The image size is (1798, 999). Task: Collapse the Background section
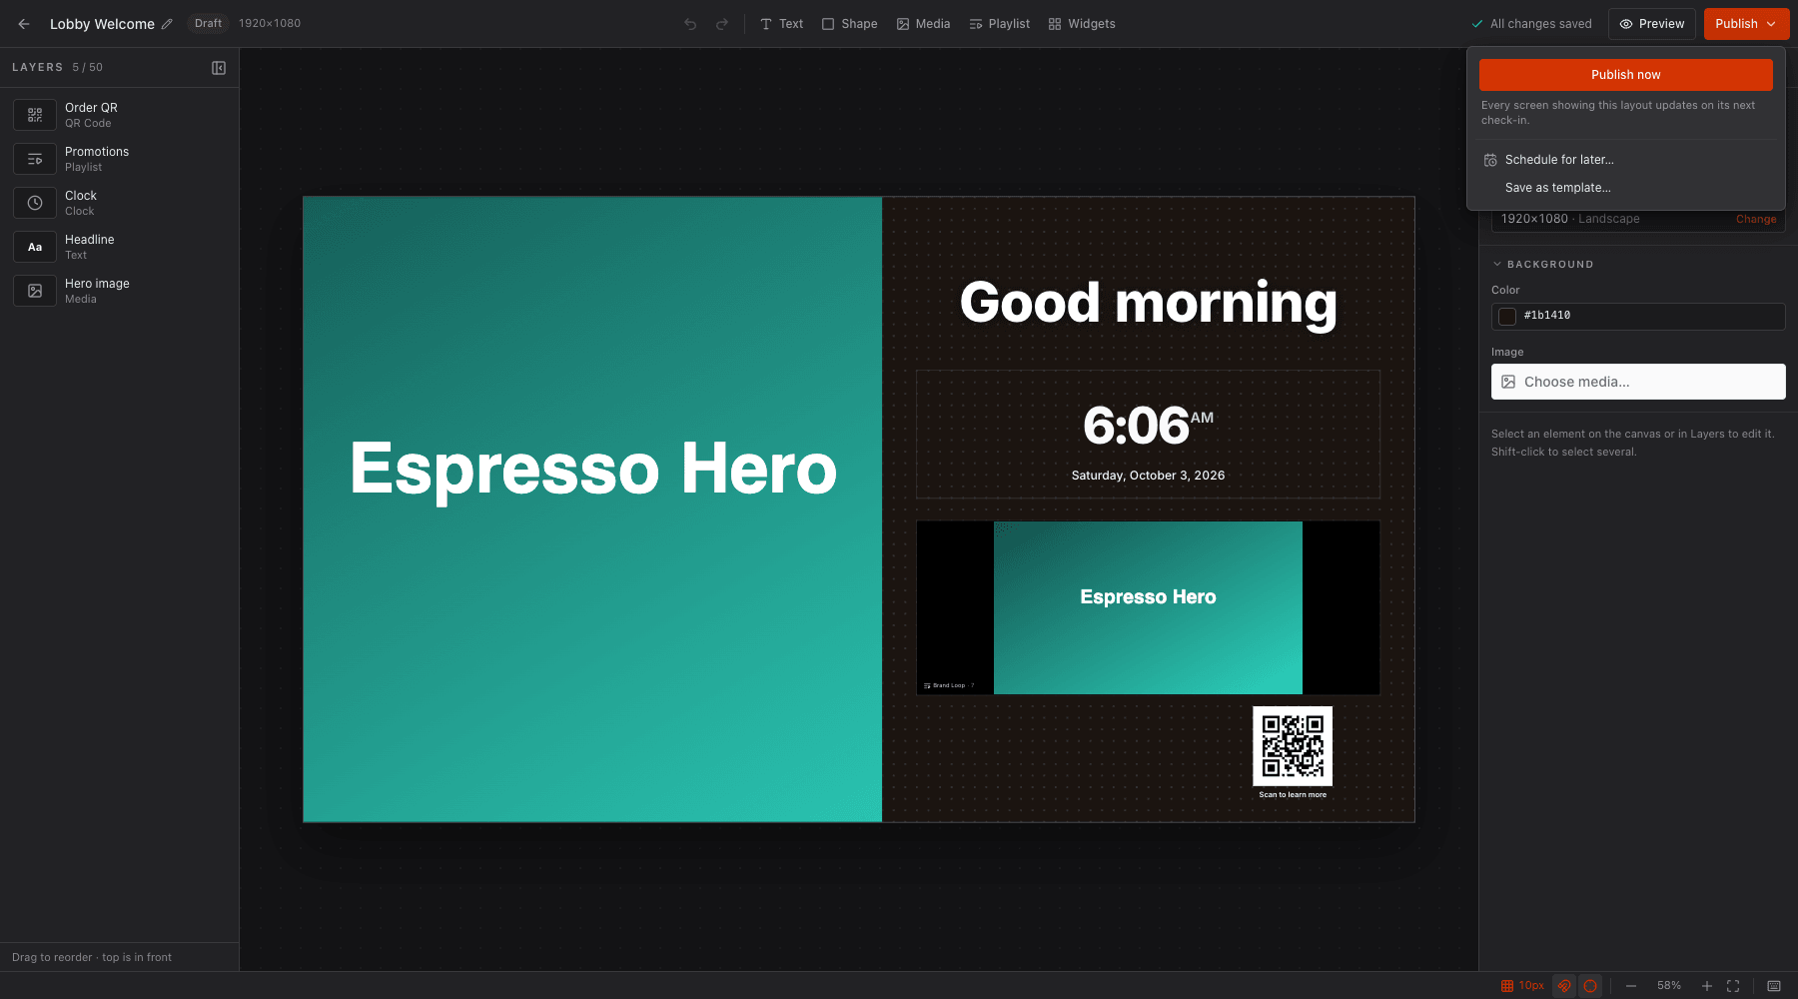pos(1543,265)
